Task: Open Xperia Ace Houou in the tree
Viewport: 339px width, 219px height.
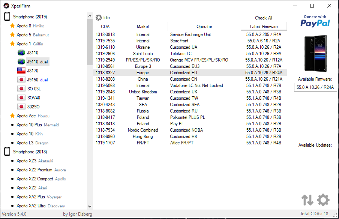Action: tap(33, 116)
